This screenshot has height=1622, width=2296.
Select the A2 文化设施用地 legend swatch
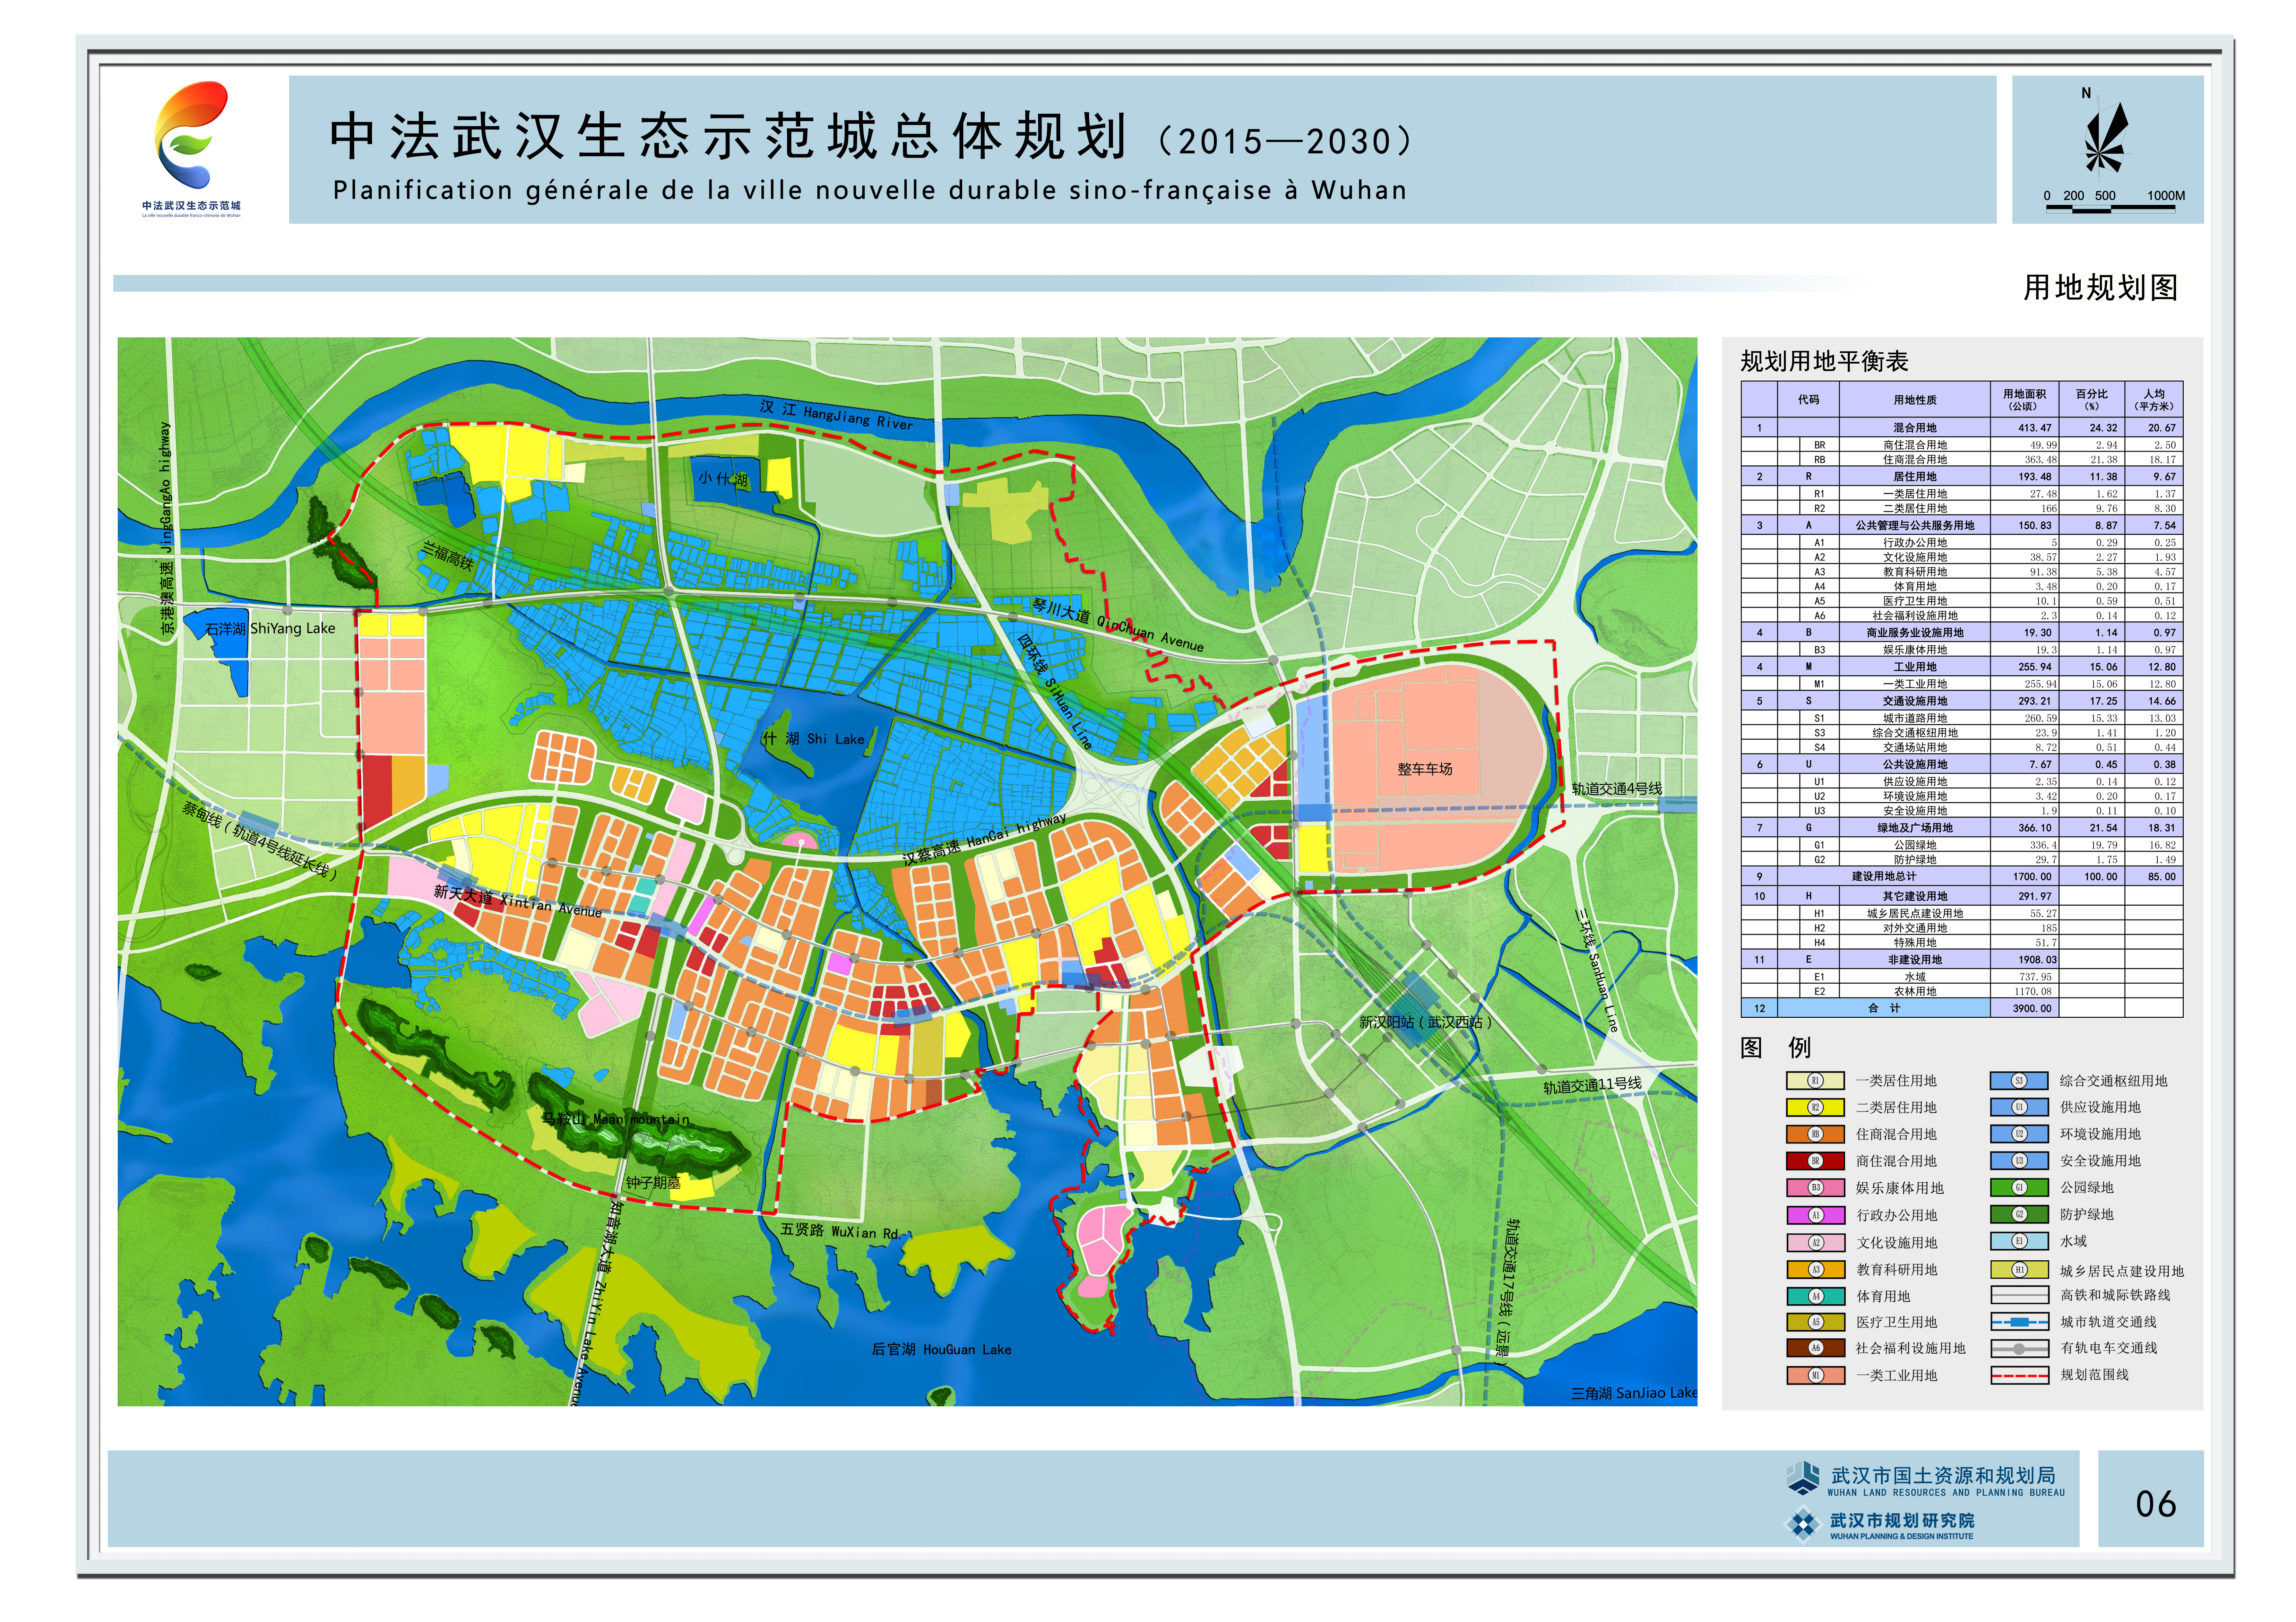1815,1243
